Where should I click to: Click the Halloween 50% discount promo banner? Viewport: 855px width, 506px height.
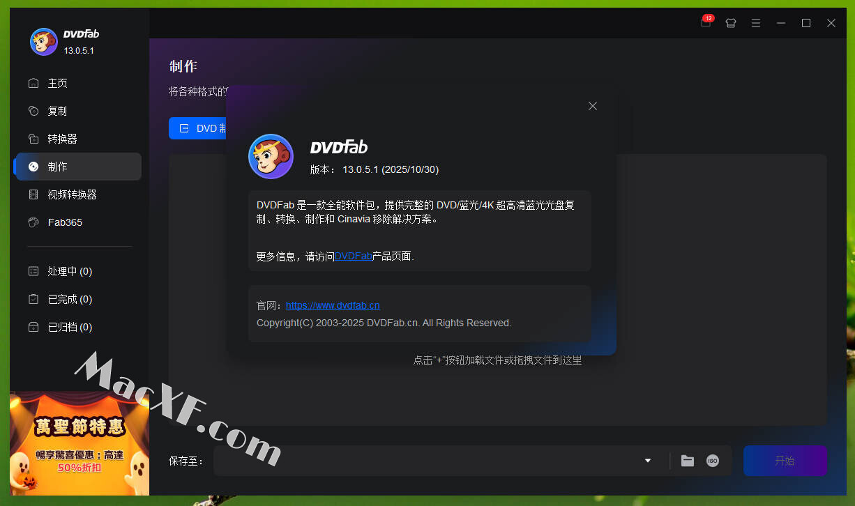coord(80,443)
